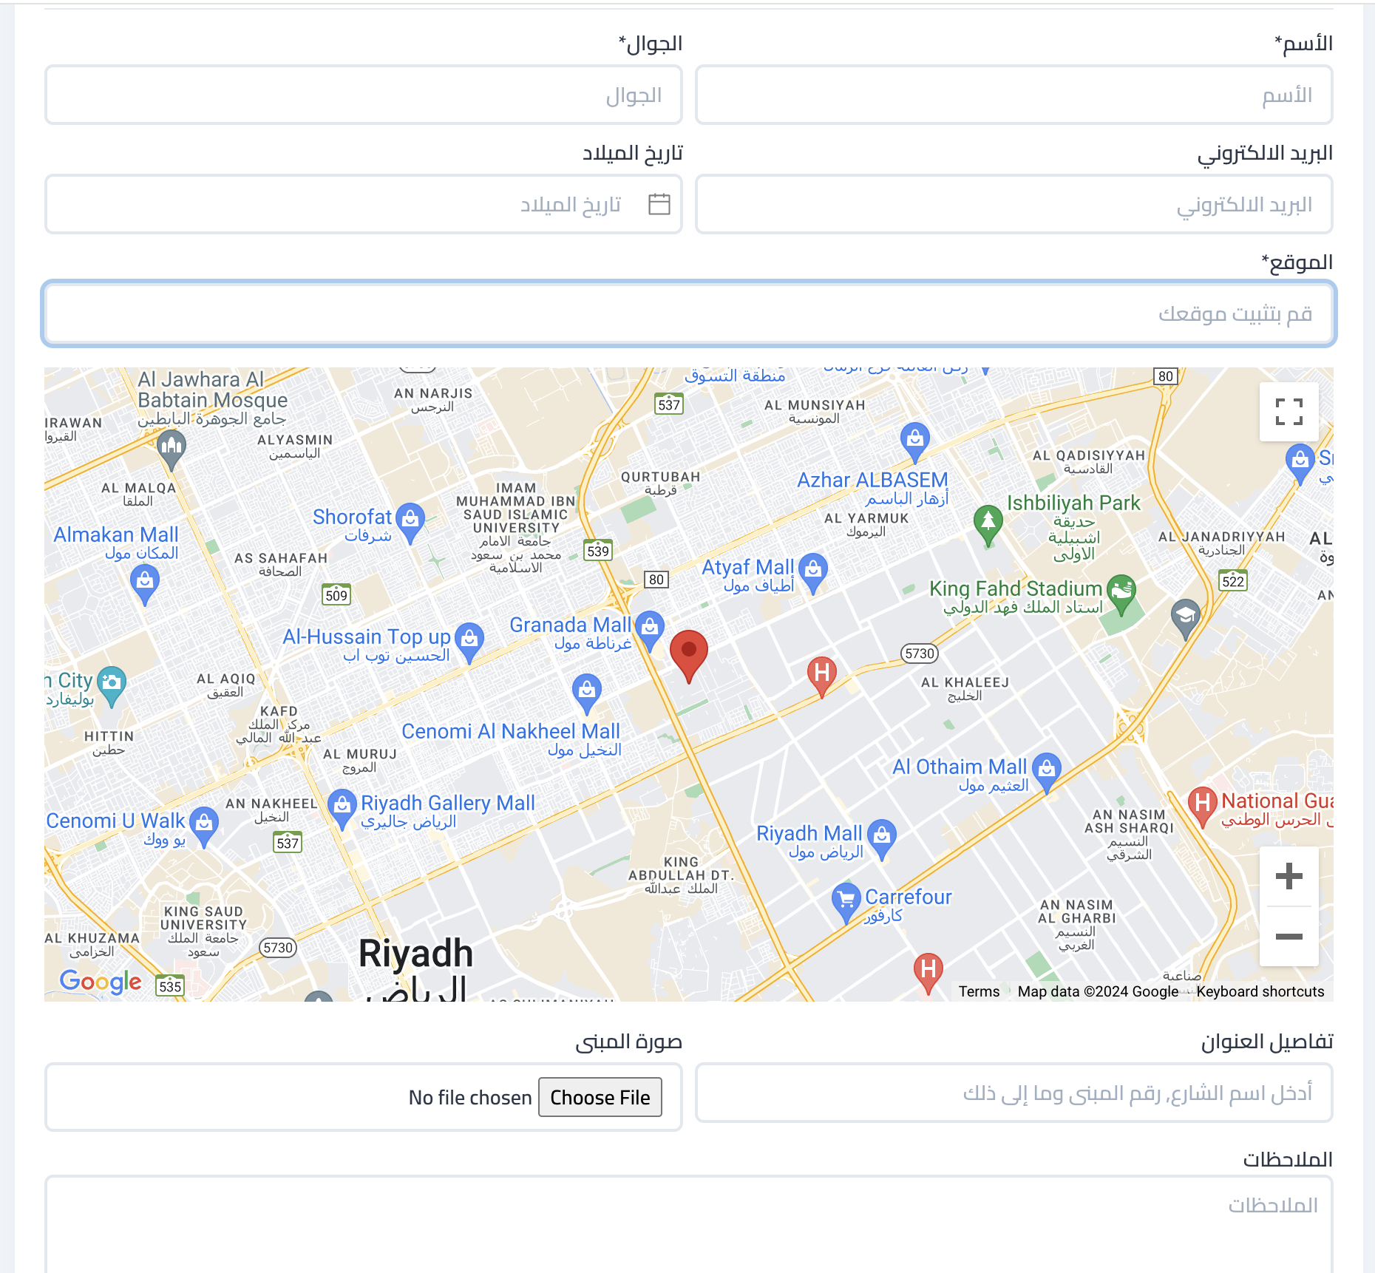Toggle fullscreen map view
Viewport: 1375px width, 1273px height.
tap(1289, 411)
